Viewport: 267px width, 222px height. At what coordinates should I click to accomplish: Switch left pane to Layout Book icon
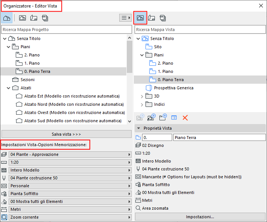coord(34,18)
